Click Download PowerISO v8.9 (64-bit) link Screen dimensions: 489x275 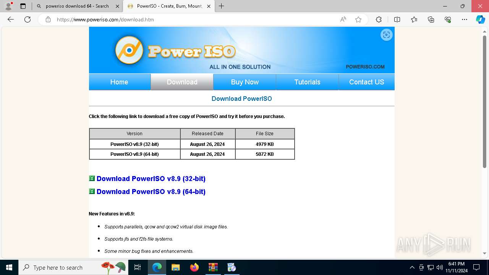click(151, 192)
